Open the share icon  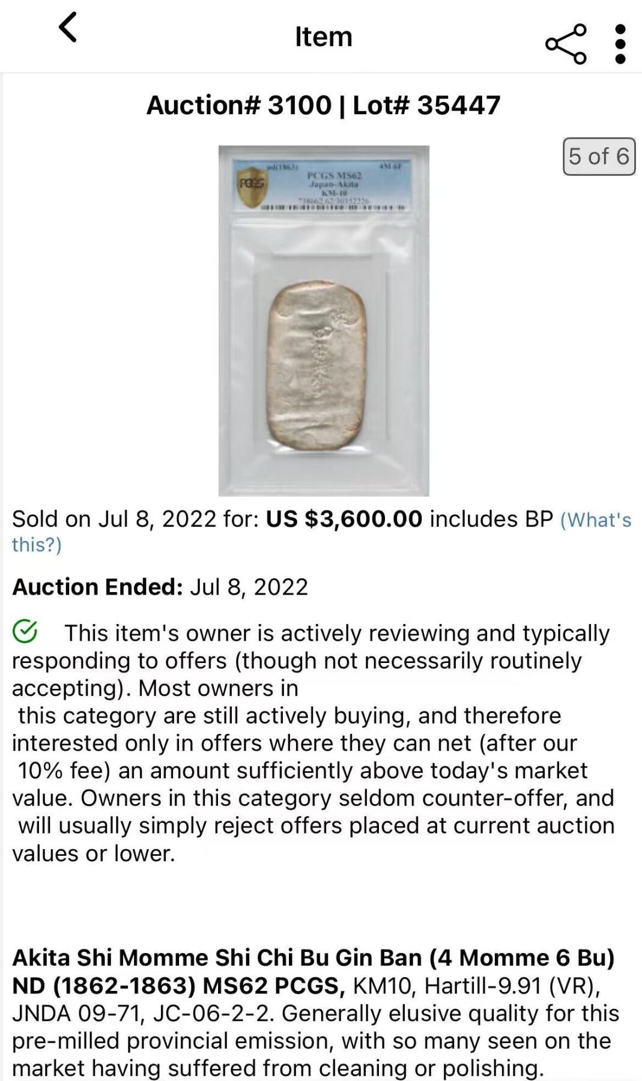tap(565, 44)
